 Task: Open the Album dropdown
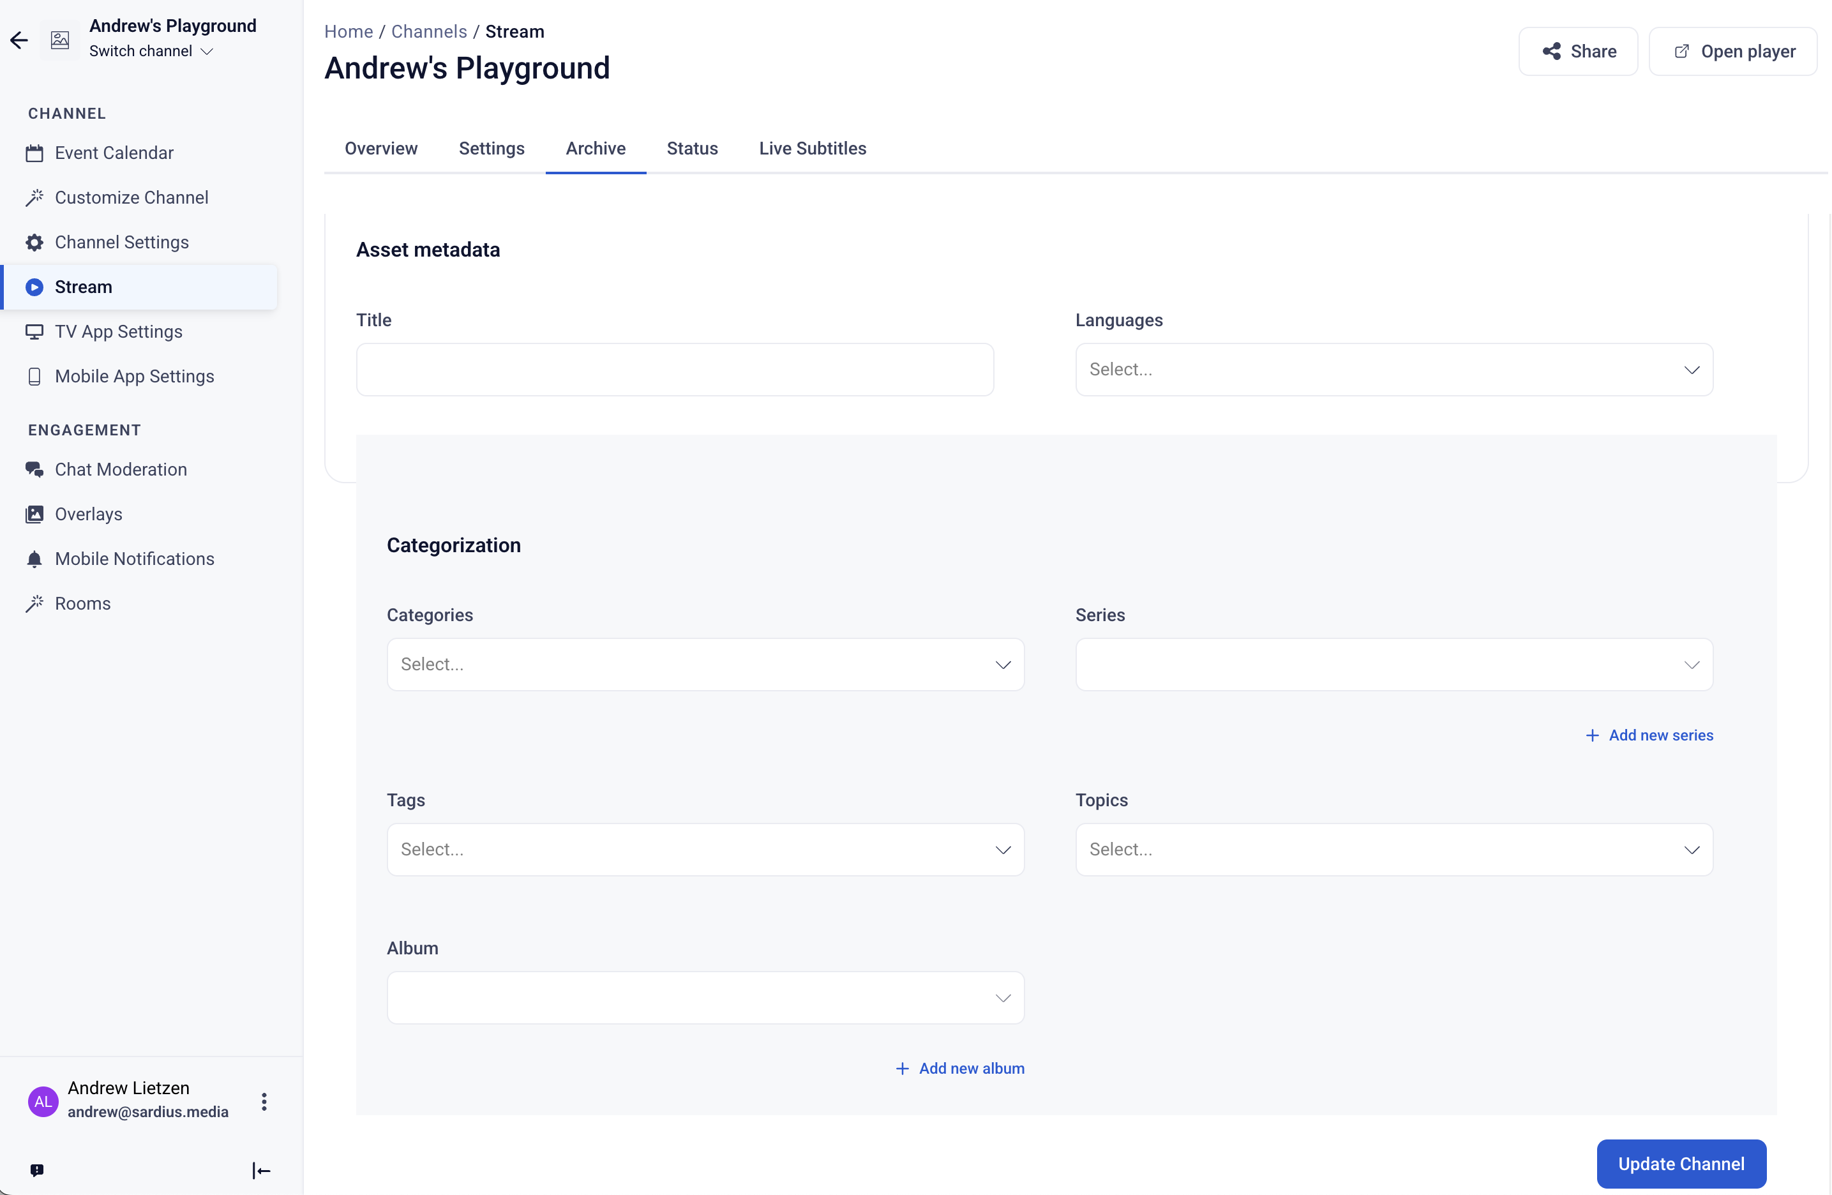[x=705, y=998]
